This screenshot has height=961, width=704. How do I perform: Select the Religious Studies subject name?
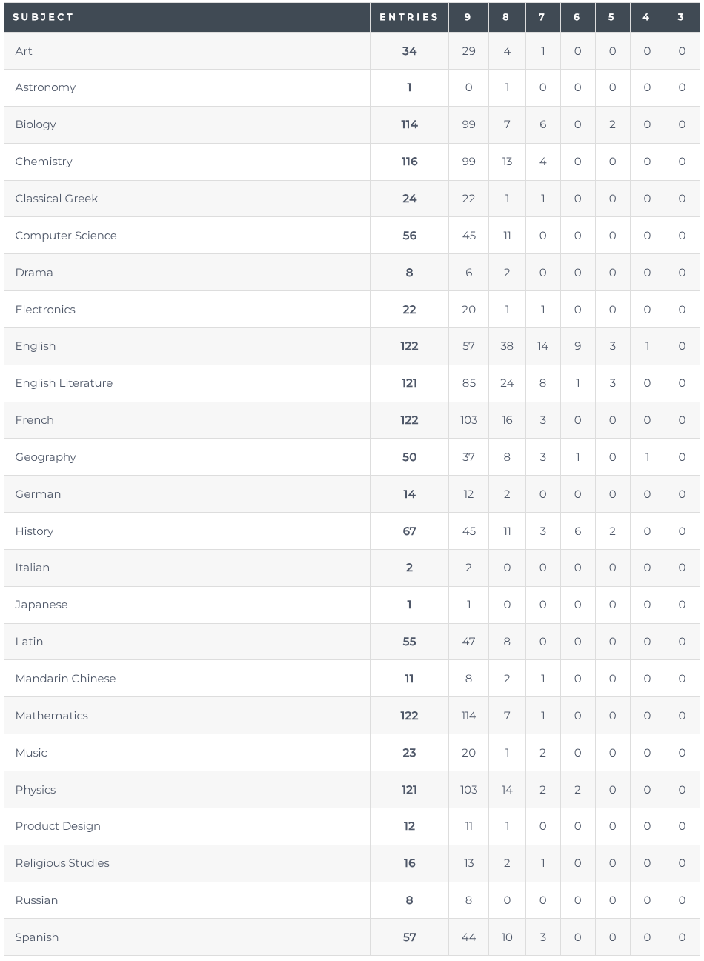[x=62, y=863]
